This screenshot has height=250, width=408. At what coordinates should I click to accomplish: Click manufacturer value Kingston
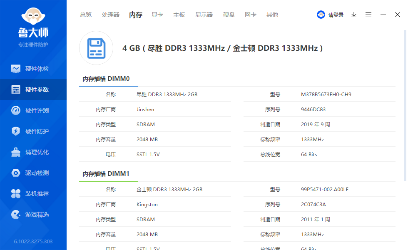tap(147, 205)
